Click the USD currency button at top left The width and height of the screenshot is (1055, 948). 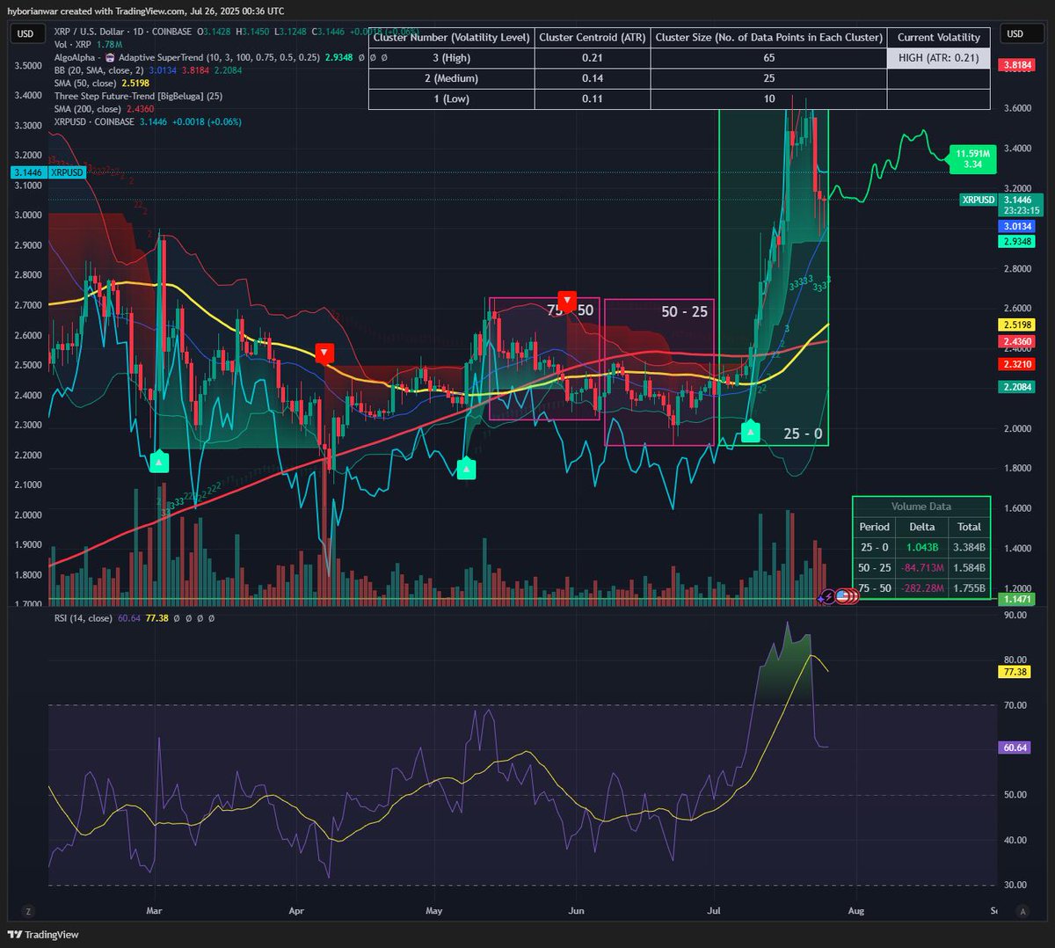[x=26, y=34]
